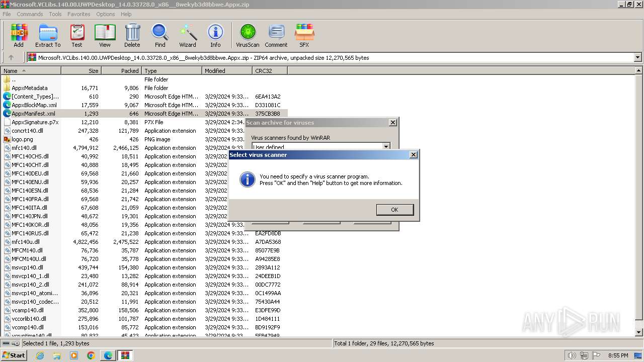Screen dimensions: 644x362
Task: Click the Start button
Action: (14, 355)
